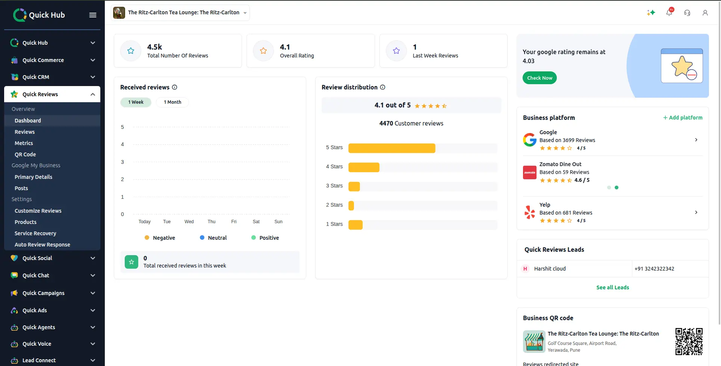The image size is (721, 366).
Task: Open the Dashboard menu item
Action: point(52,121)
